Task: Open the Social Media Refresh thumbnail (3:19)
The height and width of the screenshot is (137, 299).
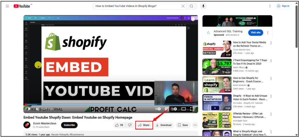Action: click(x=217, y=49)
